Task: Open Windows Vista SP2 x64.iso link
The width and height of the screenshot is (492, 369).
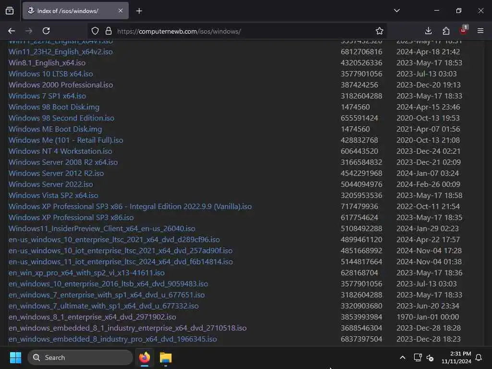Action: tap(53, 195)
